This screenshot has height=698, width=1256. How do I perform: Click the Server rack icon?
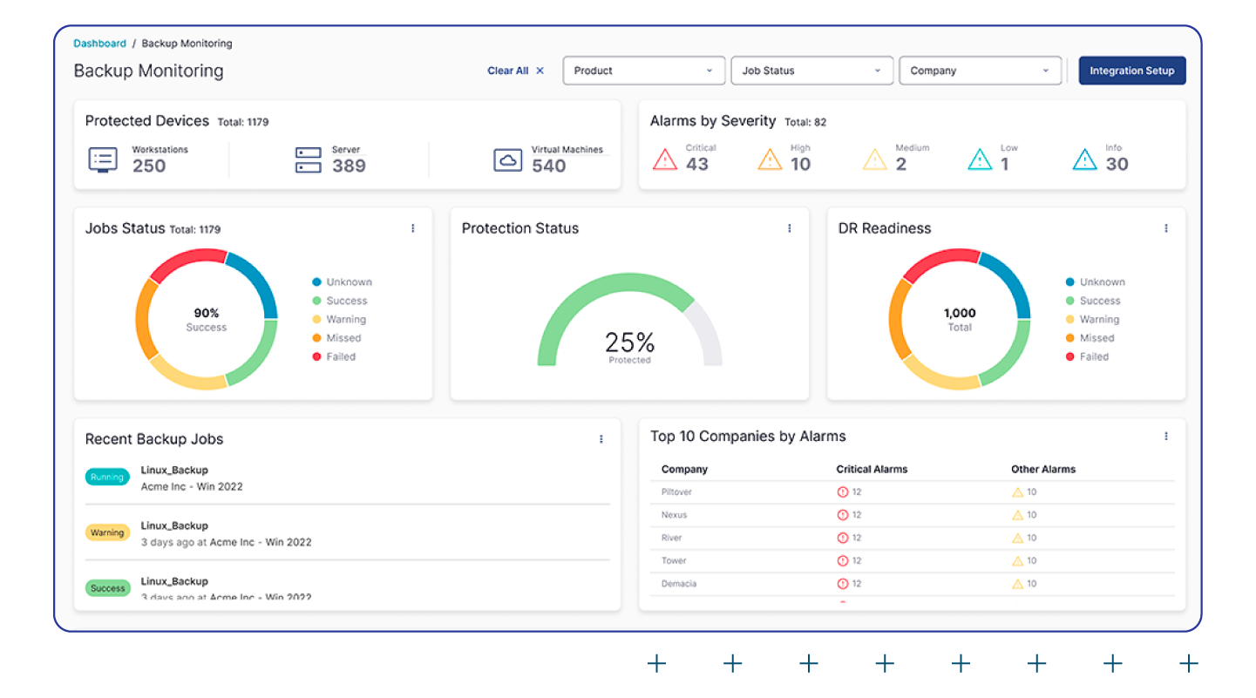pyautogui.click(x=308, y=159)
